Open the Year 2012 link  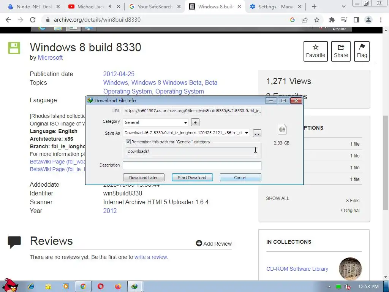click(110, 211)
